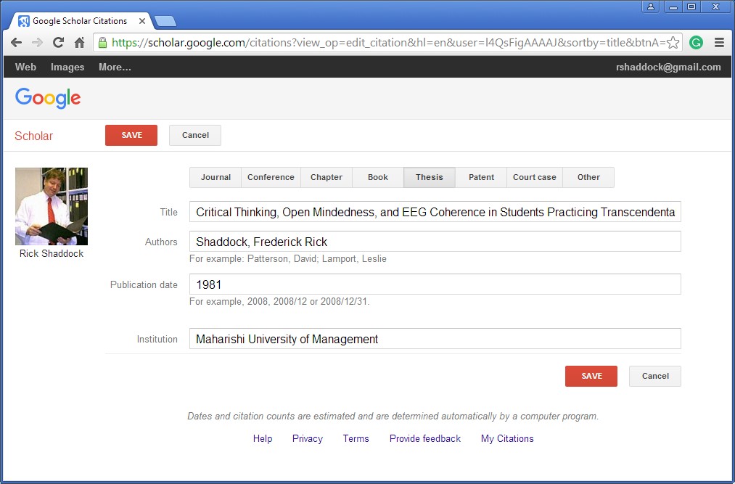Minimize the Chrome window

tap(673, 7)
